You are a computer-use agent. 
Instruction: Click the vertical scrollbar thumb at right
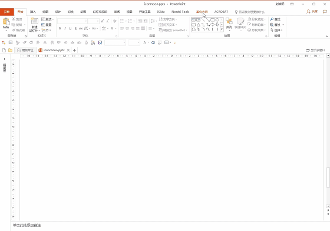click(328, 178)
